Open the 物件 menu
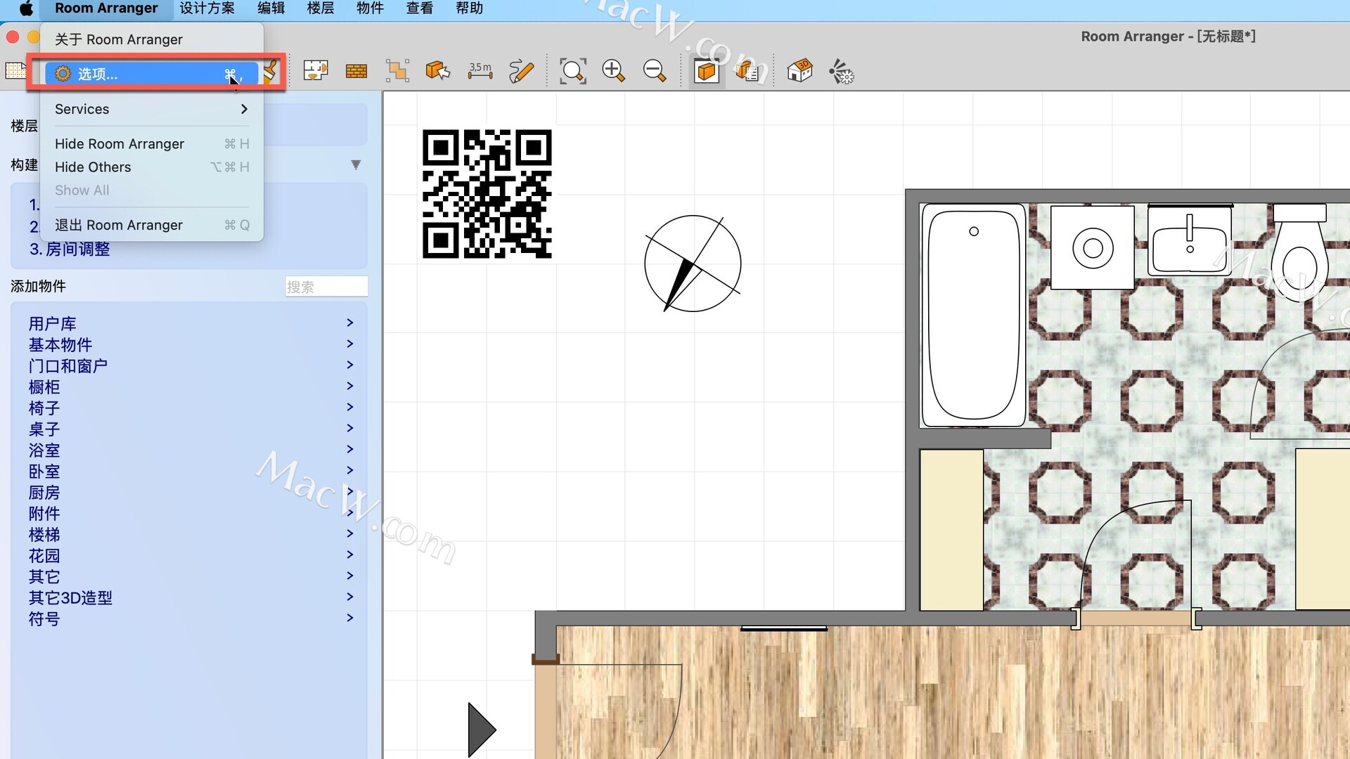Viewport: 1350px width, 759px height. coord(370,8)
